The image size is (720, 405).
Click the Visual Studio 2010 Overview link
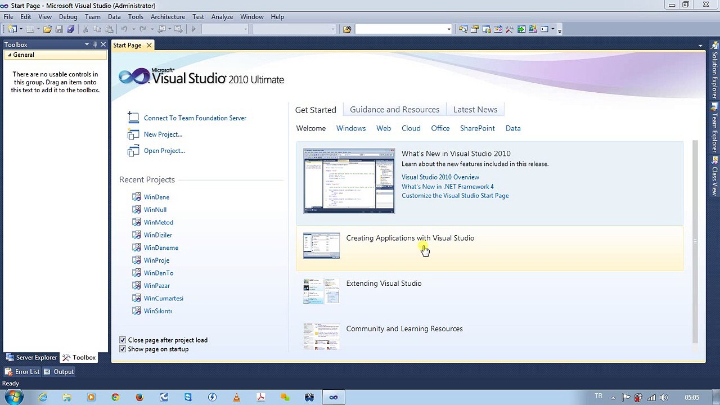[x=440, y=177]
